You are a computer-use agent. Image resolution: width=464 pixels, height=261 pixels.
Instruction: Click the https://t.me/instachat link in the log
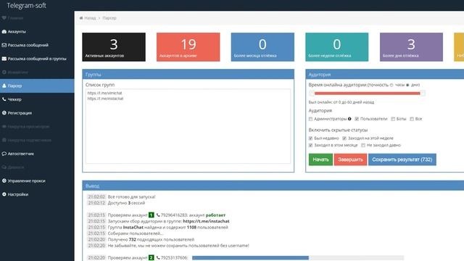click(x=206, y=221)
